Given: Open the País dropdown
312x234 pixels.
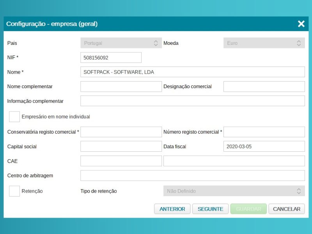Looking at the screenshot, I should [121, 43].
